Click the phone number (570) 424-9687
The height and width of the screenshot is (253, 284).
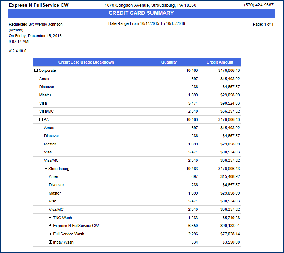pos(258,5)
